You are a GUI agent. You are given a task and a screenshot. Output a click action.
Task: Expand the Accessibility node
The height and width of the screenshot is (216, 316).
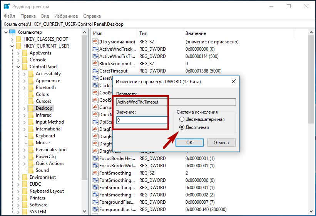point(24,74)
